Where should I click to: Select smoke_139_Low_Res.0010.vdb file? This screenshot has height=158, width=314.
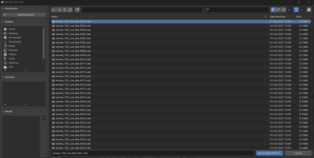point(181,59)
